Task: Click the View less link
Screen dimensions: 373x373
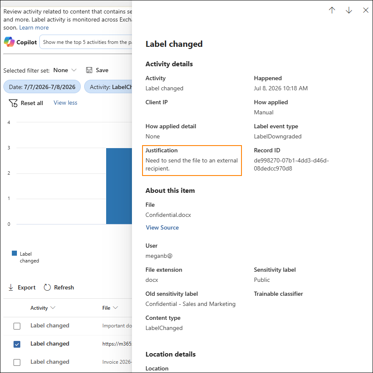Action: [66, 103]
